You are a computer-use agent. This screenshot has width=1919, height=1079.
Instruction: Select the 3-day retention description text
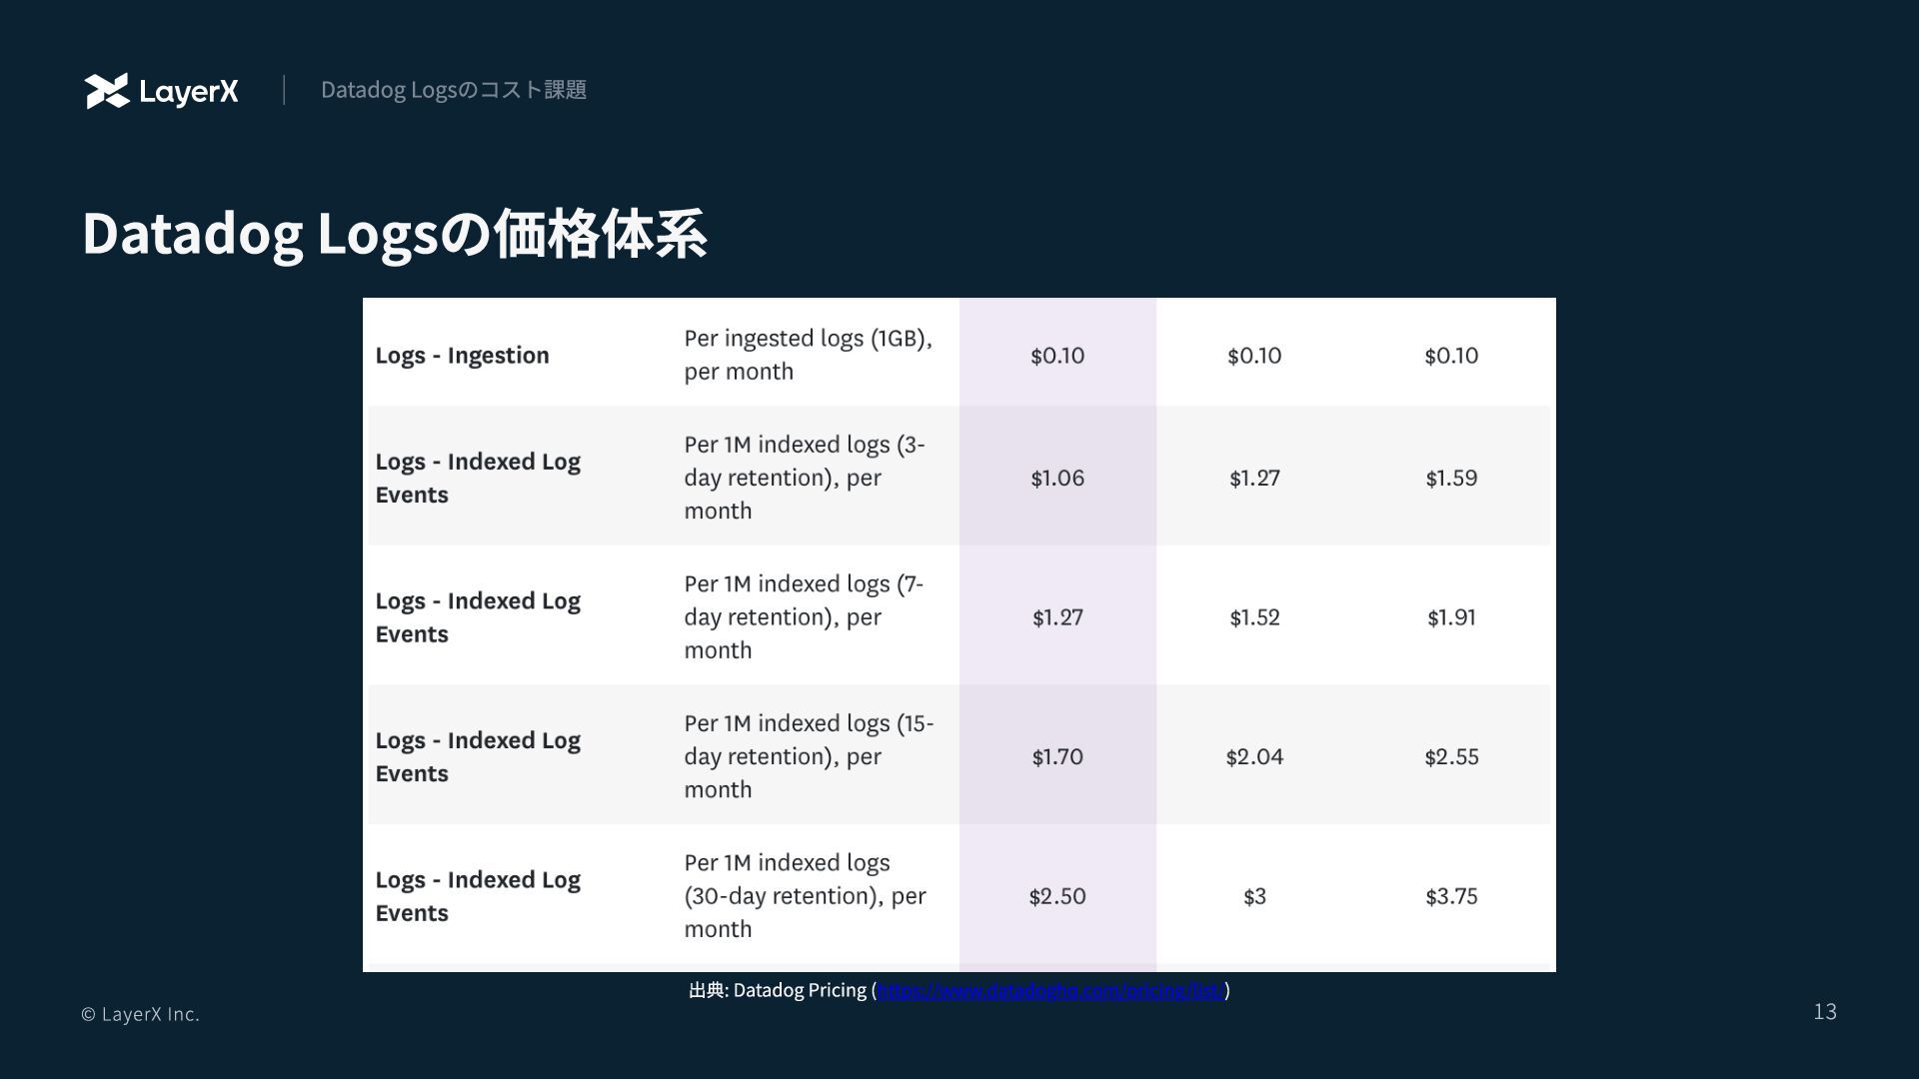[805, 478]
